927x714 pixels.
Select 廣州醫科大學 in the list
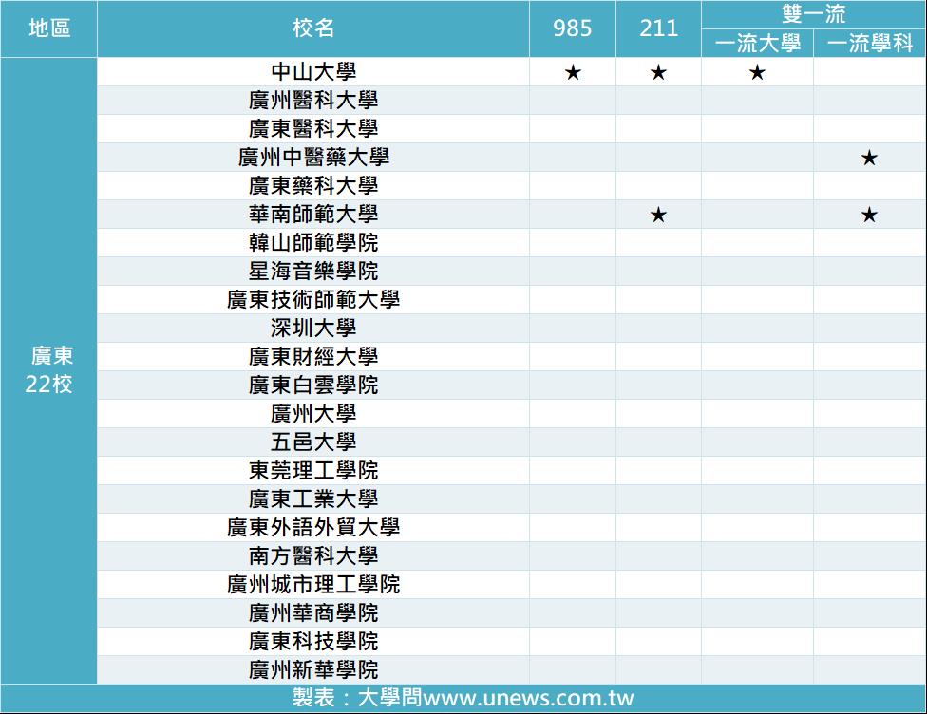pos(313,100)
